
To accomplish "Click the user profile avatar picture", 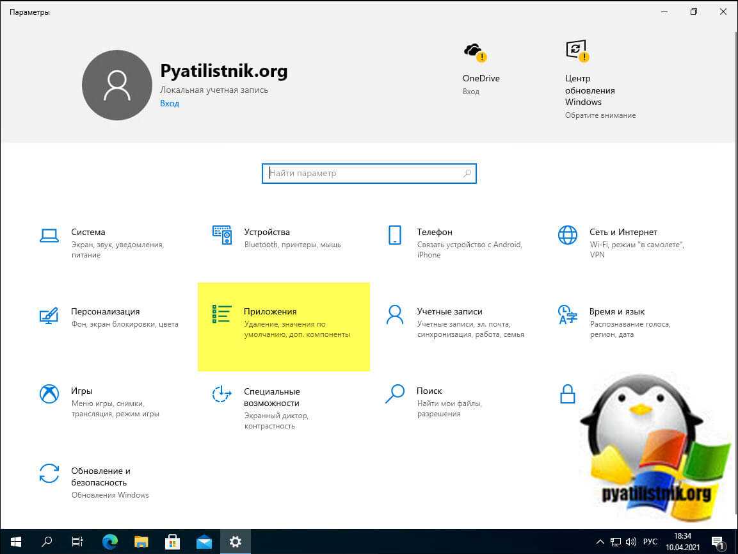I will pos(117,86).
